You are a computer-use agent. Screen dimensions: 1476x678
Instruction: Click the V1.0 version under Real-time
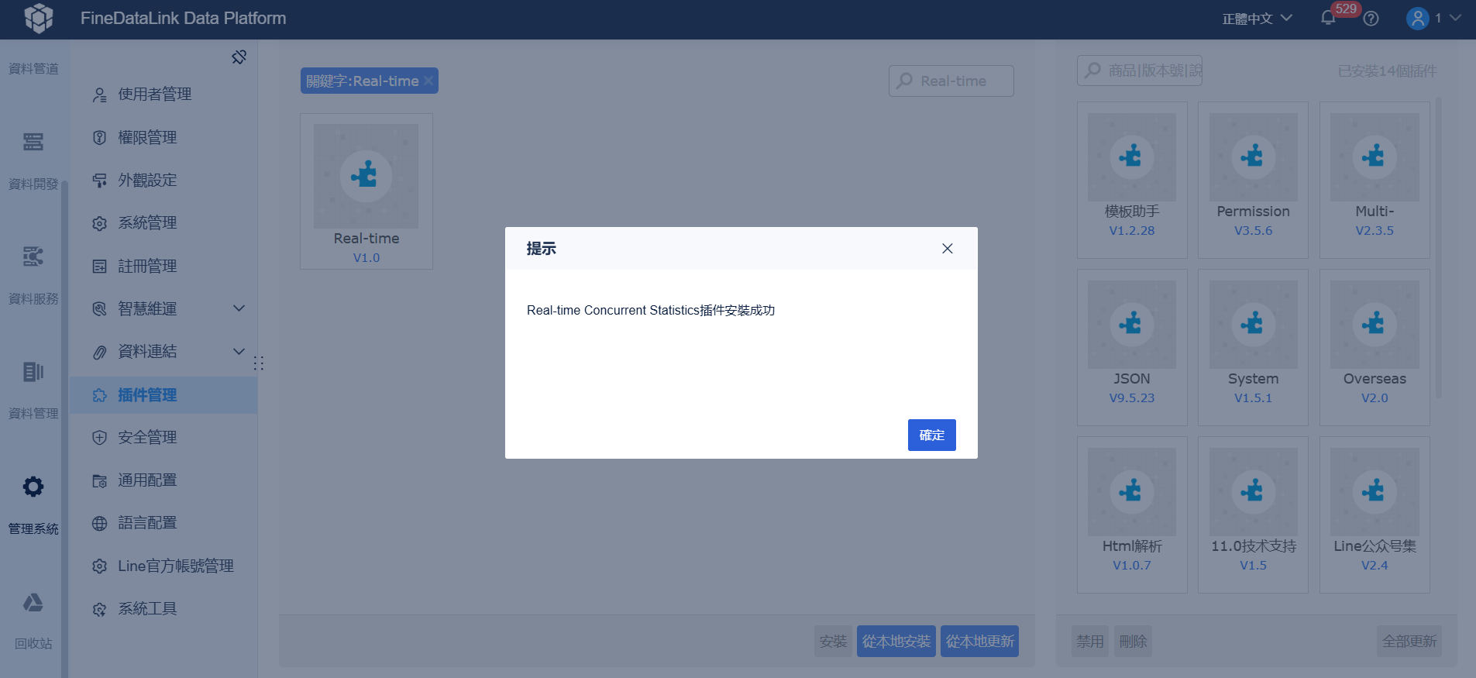point(366,258)
